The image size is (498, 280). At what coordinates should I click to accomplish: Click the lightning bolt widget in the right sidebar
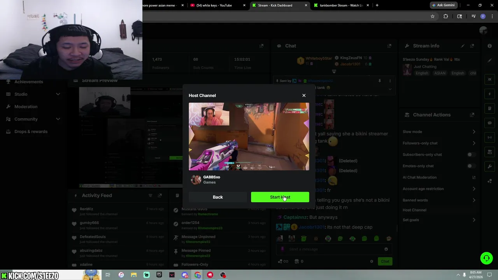coord(489,94)
